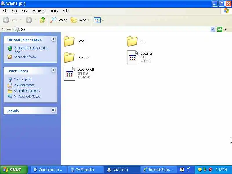Click the Back navigation button

pyautogui.click(x=10, y=20)
